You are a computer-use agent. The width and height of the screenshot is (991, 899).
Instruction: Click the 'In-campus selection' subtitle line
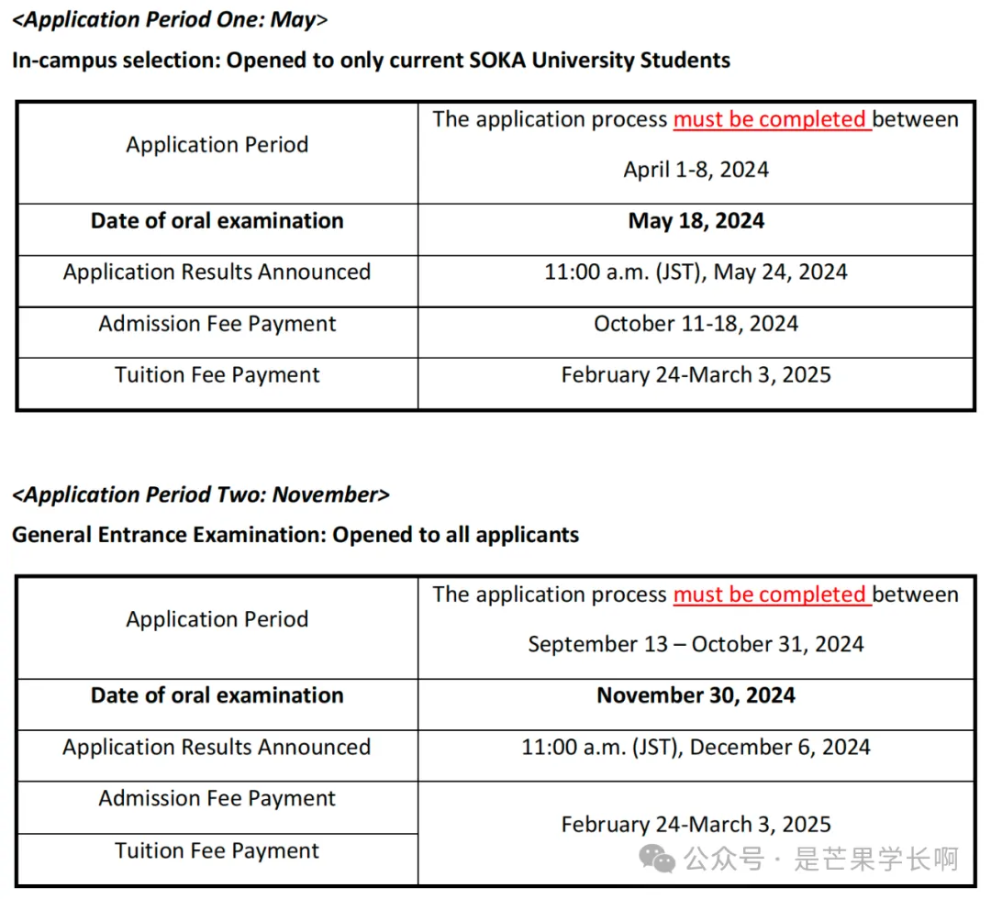point(372,61)
